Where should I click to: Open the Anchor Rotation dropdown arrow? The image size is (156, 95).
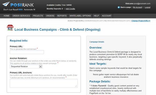coord(41,67)
